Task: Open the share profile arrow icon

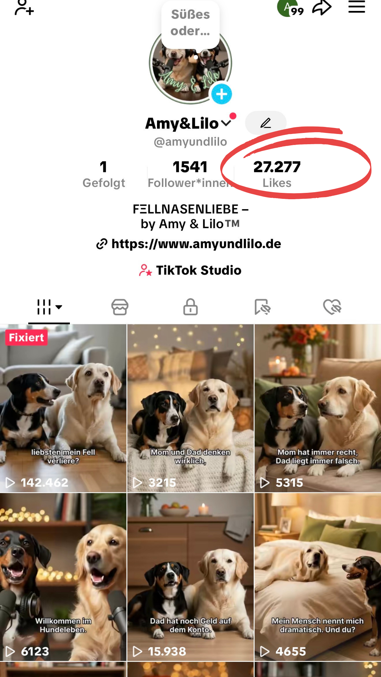Action: click(322, 8)
